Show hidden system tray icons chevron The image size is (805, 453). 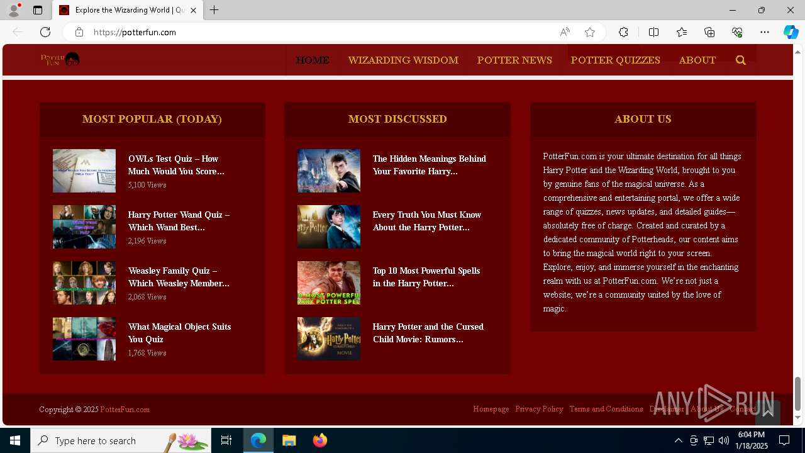[678, 440]
